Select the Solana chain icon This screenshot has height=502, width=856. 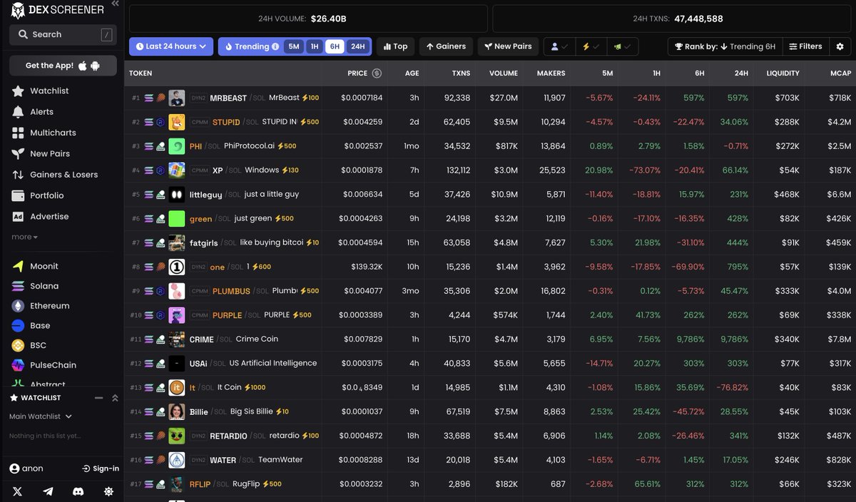pos(18,286)
